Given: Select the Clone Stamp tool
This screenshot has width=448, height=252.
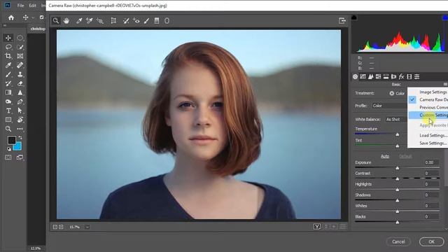Looking at the screenshot, I should pyautogui.click(x=20, y=74).
